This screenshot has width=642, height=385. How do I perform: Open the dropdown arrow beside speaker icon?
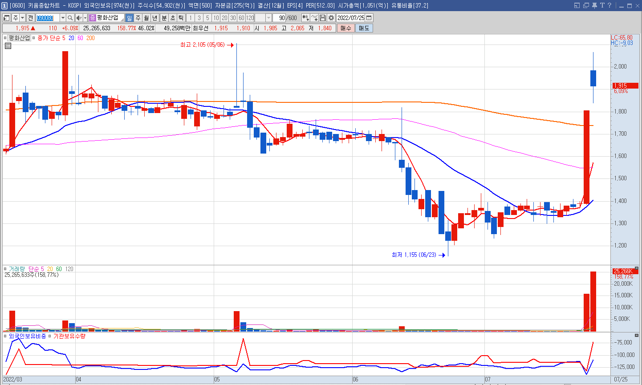(85, 18)
